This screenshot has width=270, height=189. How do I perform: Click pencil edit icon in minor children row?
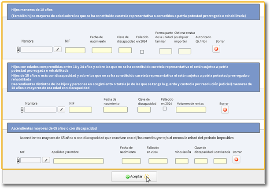(x=58, y=50)
